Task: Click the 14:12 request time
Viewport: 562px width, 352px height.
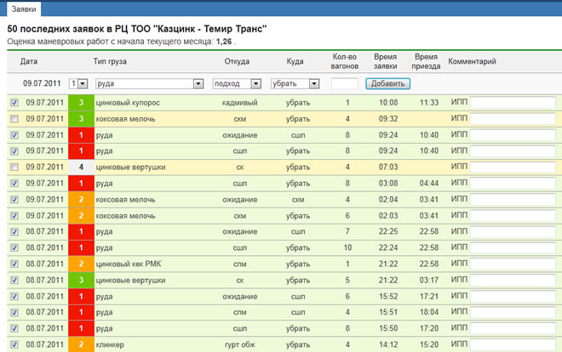Action: [388, 344]
